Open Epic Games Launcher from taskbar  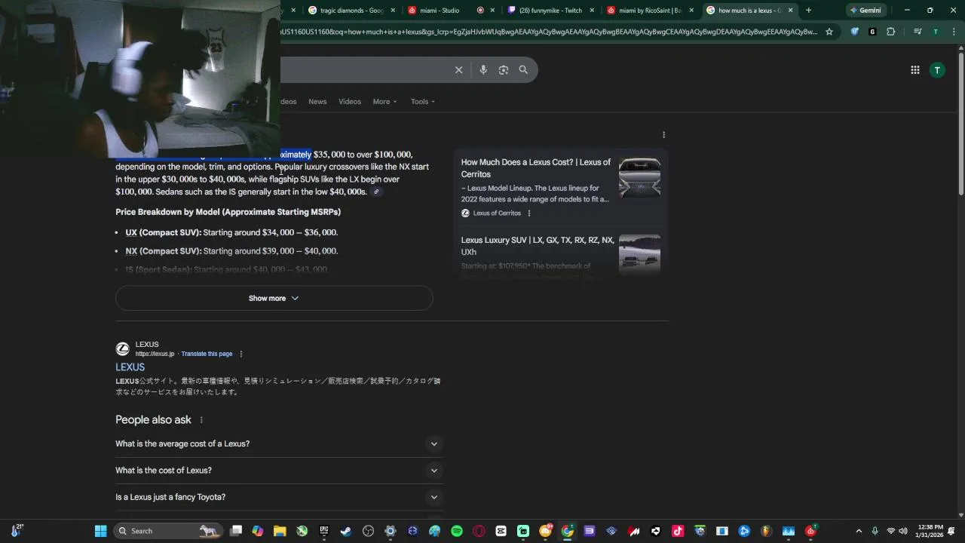tap(324, 531)
